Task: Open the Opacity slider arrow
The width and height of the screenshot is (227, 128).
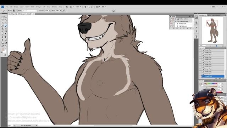Action: [x=50, y=11]
